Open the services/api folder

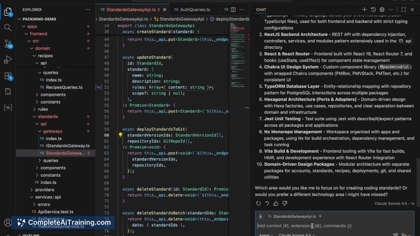[56, 197]
